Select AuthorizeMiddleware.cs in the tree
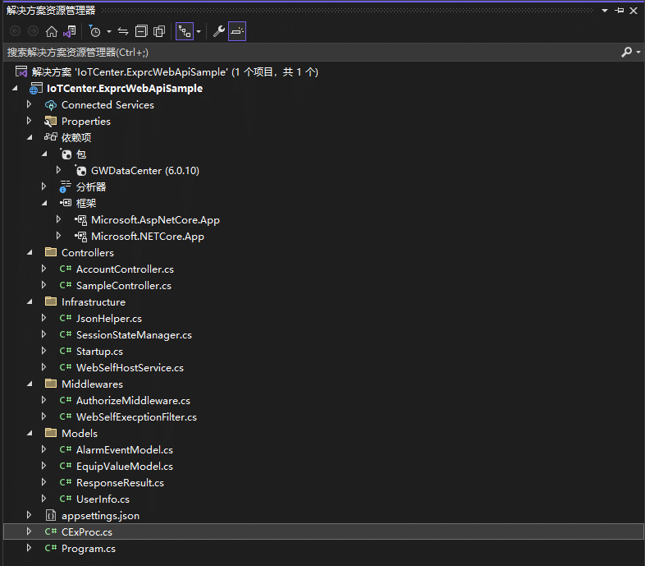 tap(133, 400)
